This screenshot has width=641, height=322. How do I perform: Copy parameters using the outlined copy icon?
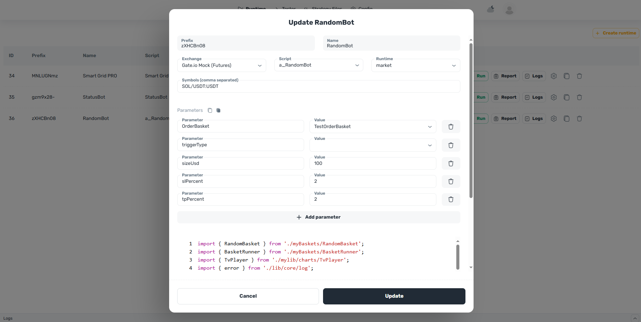210,110
